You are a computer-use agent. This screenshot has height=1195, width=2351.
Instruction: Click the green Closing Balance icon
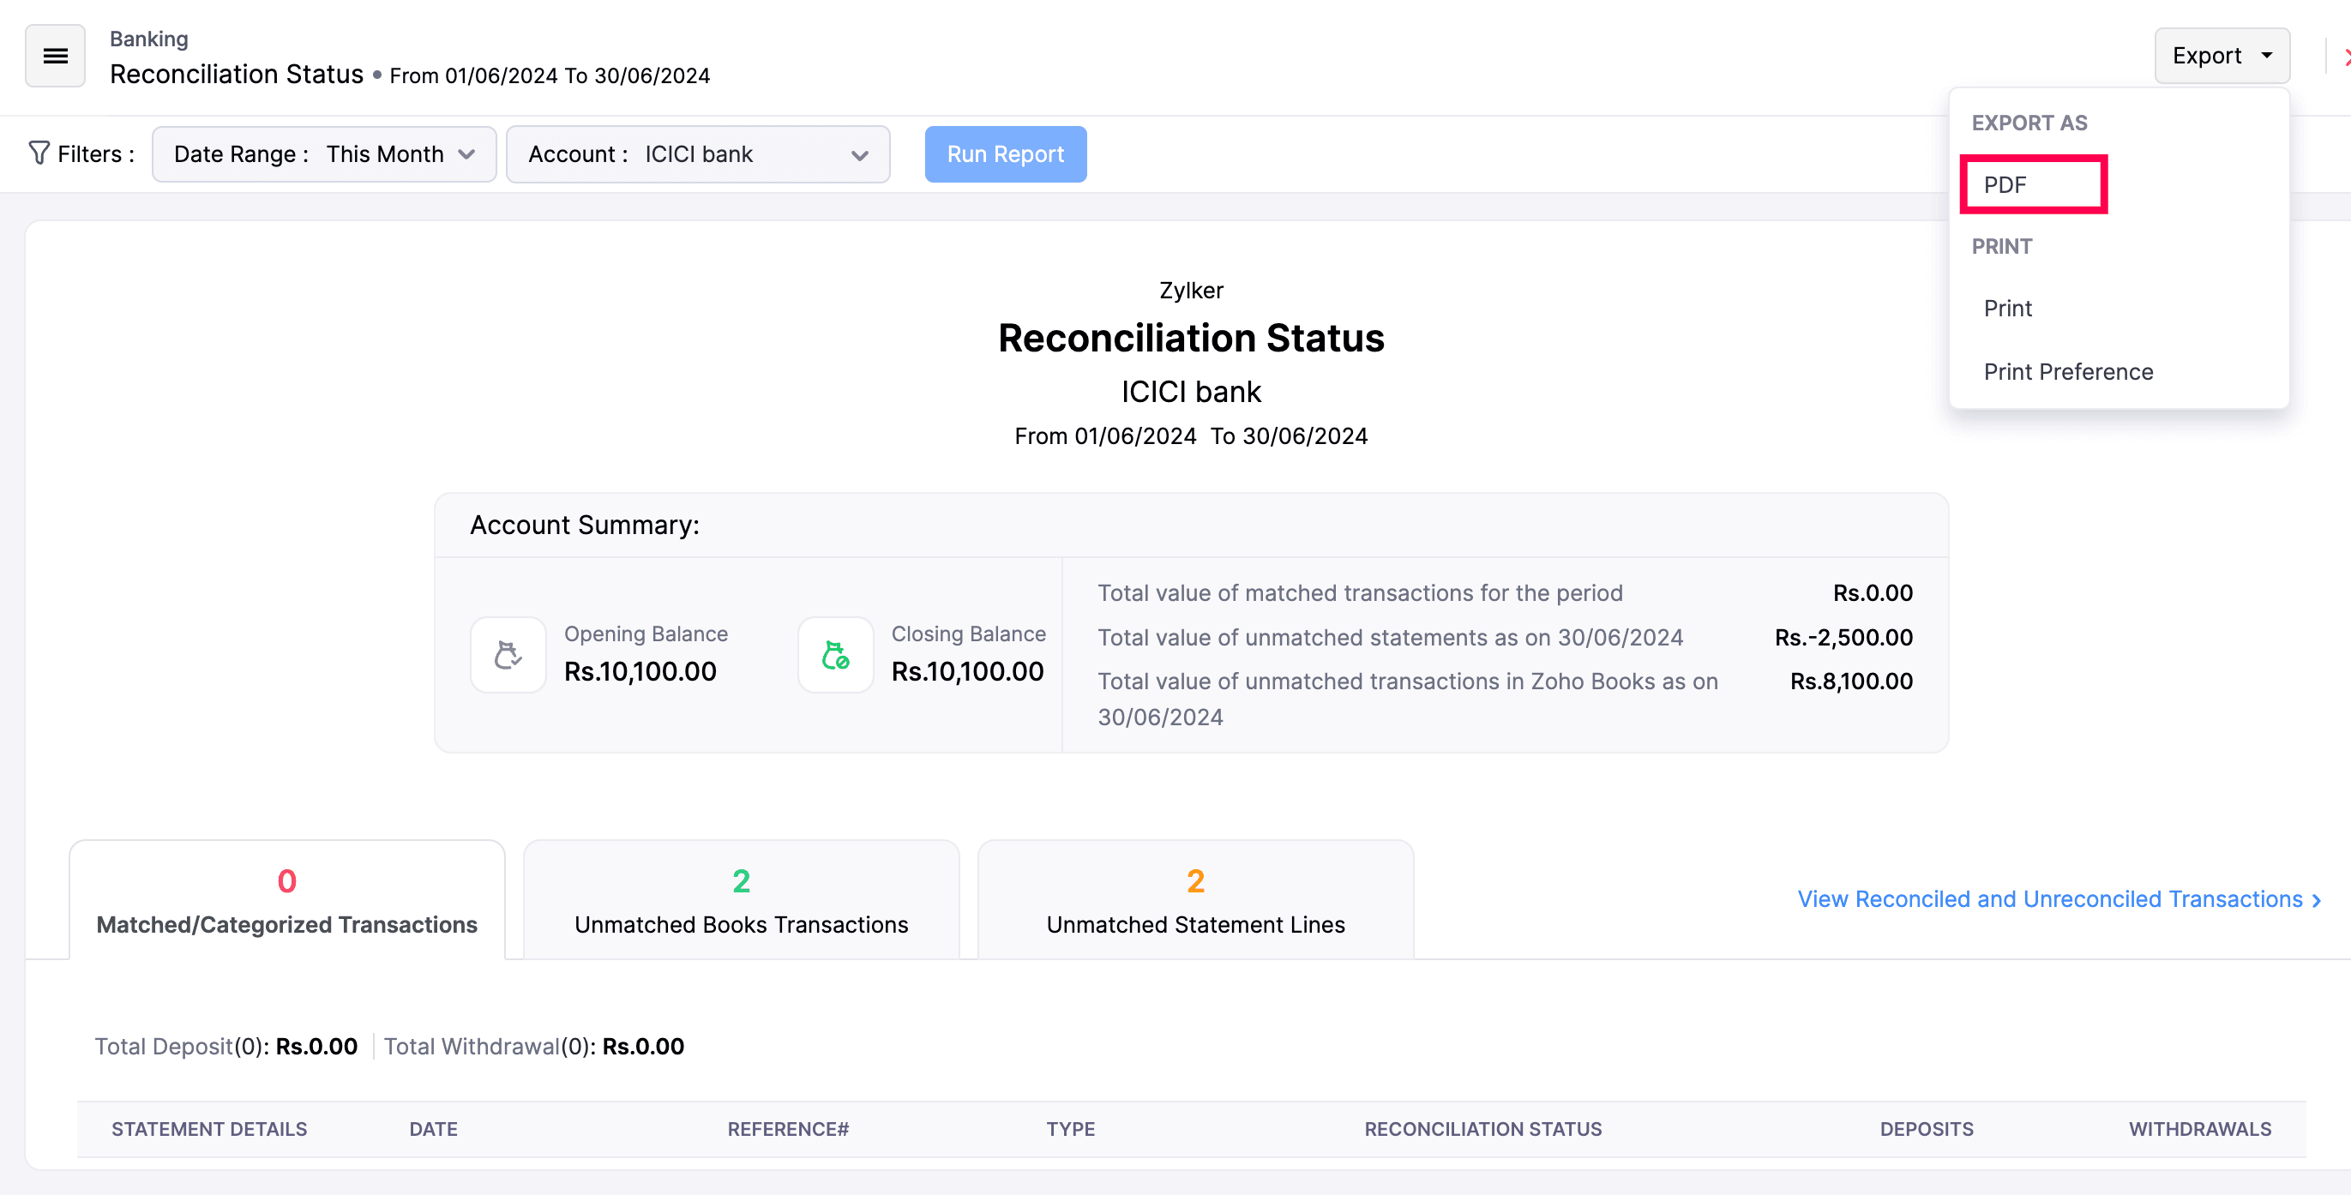point(835,655)
